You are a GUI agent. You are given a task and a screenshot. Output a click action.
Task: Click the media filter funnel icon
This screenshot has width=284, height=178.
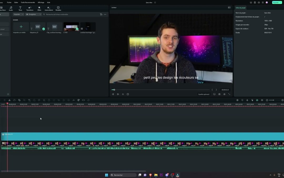click(x=101, y=14)
